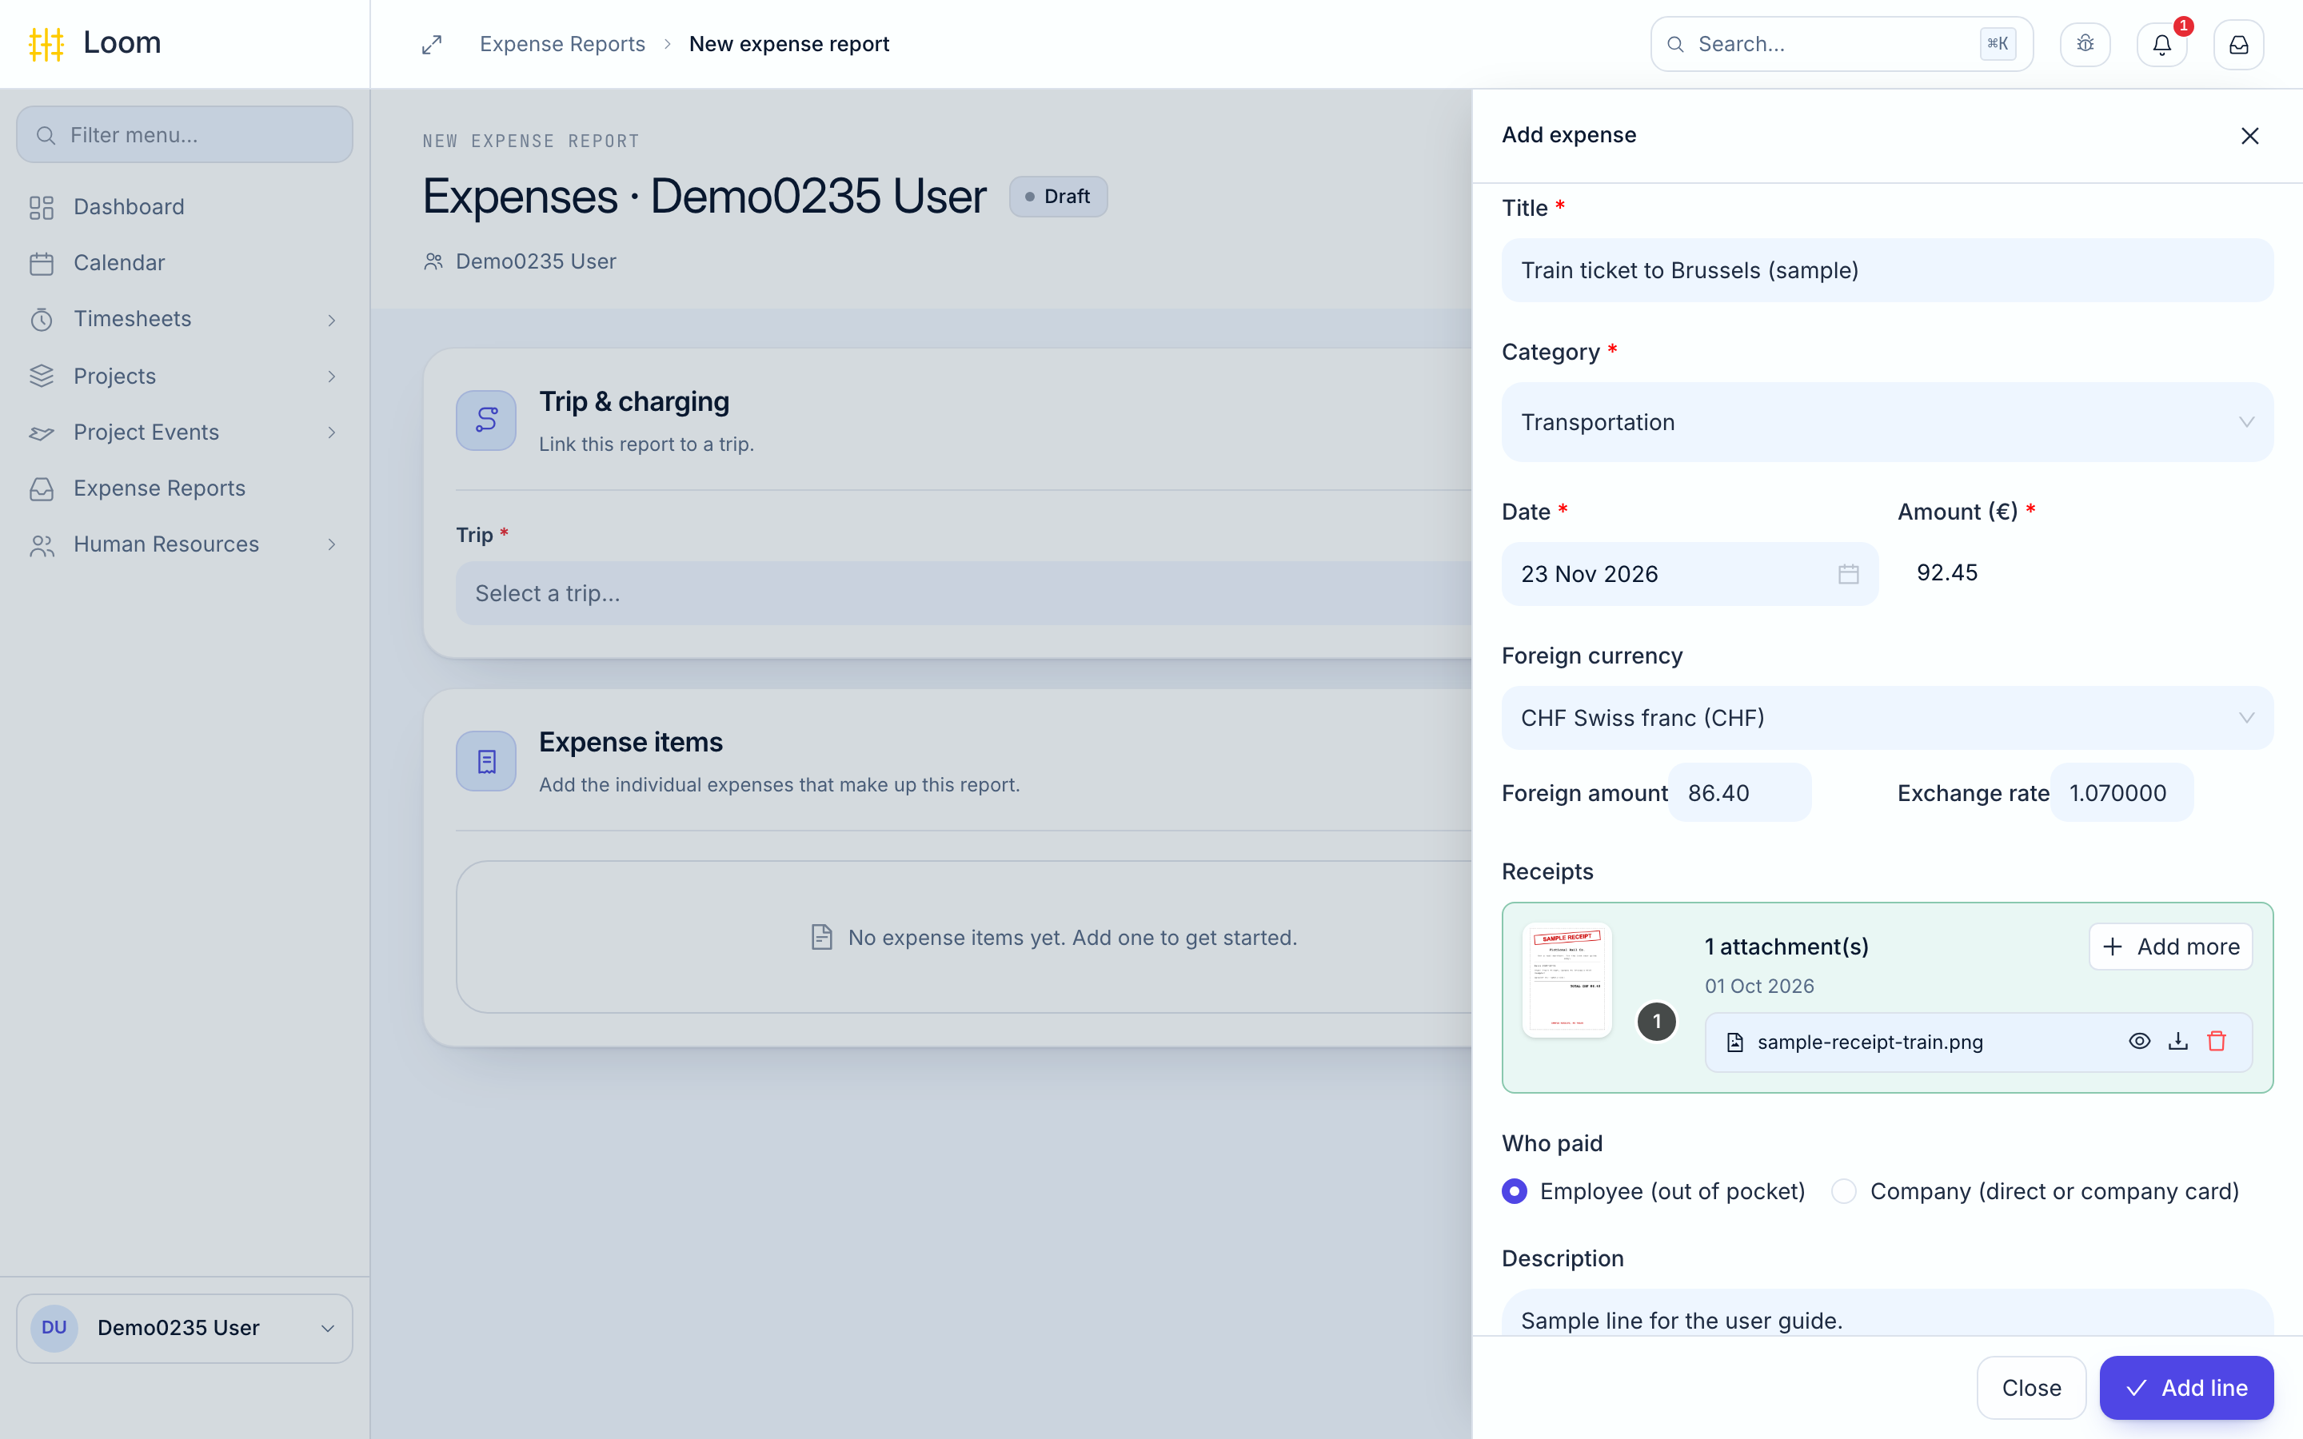This screenshot has height=1439, width=2303.
Task: Open Expense Reports in the sidebar
Action: point(184,488)
